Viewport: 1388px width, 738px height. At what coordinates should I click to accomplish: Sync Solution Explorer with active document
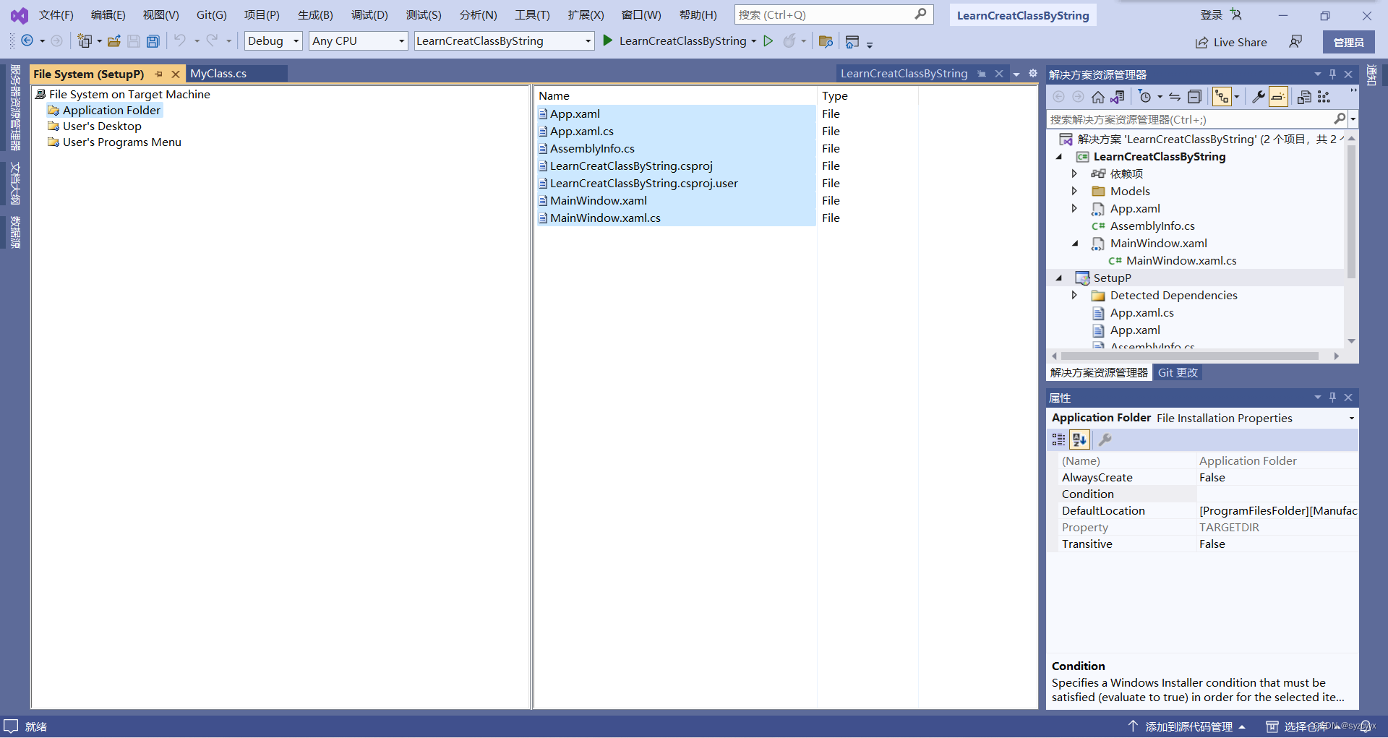tap(1176, 96)
